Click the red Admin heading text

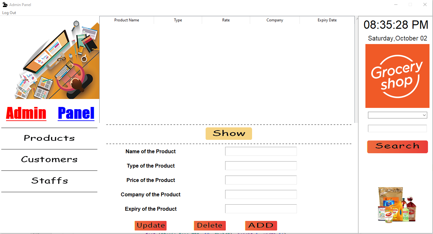[26, 113]
